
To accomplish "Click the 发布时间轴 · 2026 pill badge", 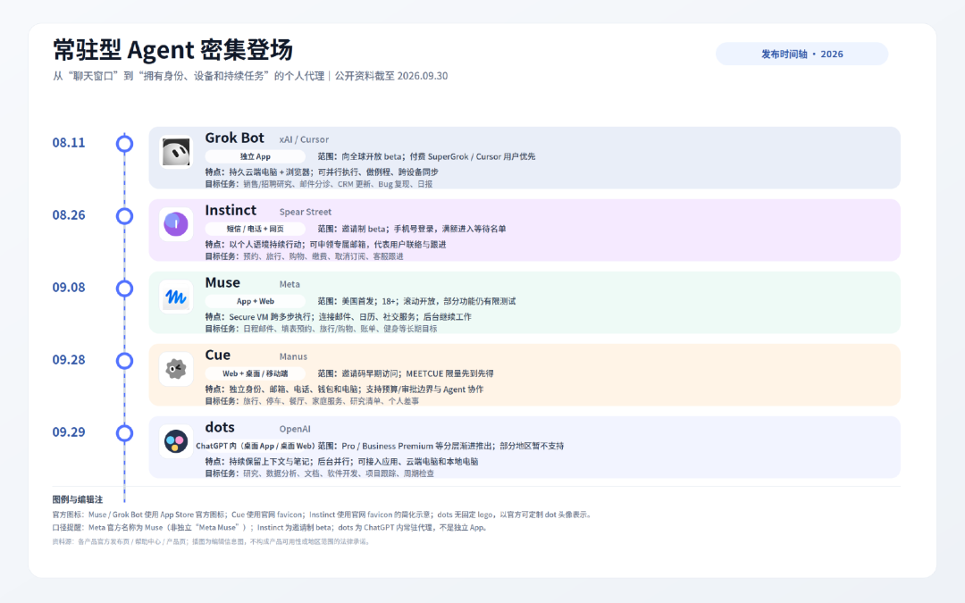I will click(801, 54).
